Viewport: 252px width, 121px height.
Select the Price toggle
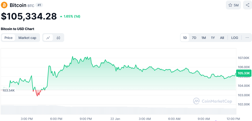coord(9,38)
